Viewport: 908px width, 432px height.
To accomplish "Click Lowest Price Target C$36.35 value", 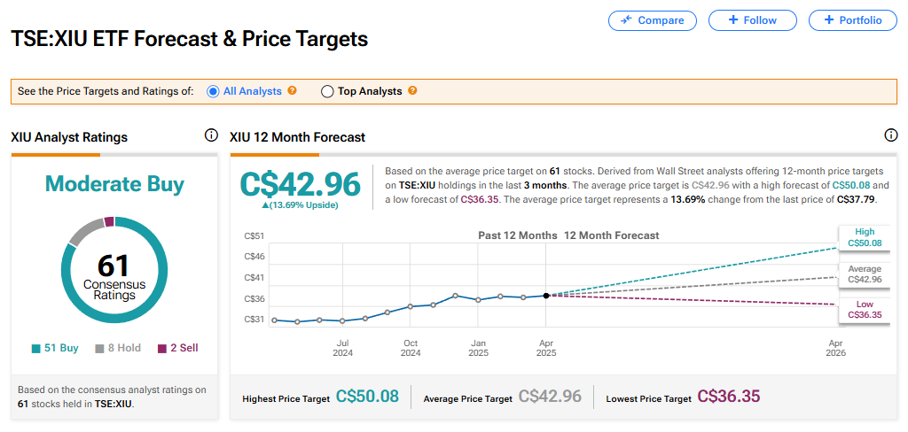I will [x=729, y=397].
